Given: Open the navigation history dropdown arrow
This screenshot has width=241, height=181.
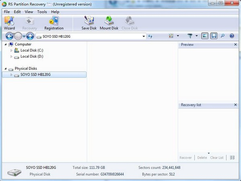Looking at the screenshot, I should [x=24, y=36].
